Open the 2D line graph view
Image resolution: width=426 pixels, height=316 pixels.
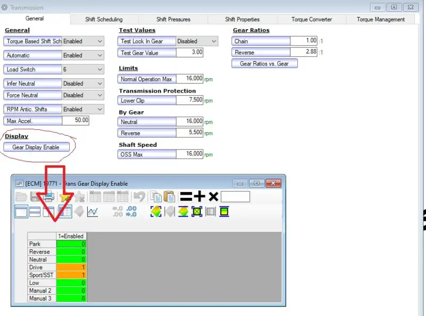pos(92,212)
